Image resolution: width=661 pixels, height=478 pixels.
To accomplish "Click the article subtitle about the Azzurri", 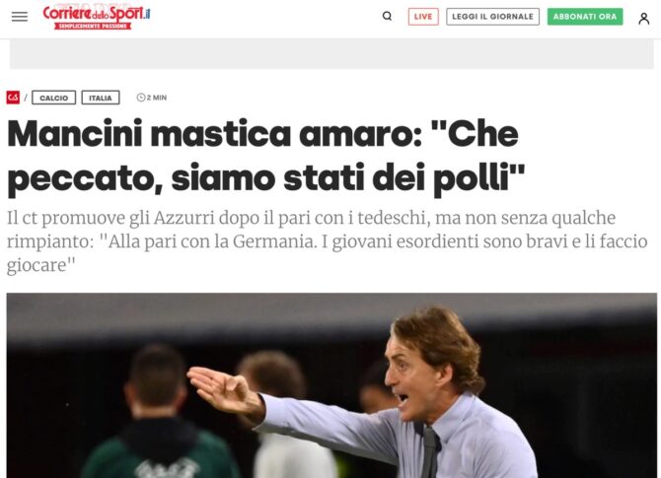I will point(328,241).
